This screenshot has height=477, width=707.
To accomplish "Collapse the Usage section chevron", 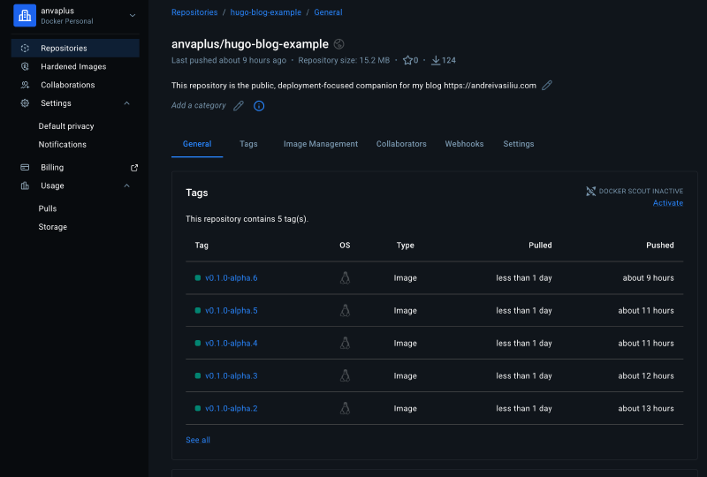I will tap(126, 185).
